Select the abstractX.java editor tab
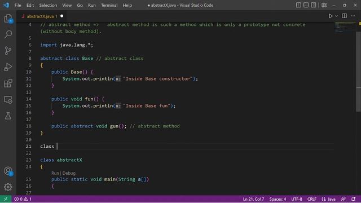The image size is (361, 203). (x=41, y=16)
